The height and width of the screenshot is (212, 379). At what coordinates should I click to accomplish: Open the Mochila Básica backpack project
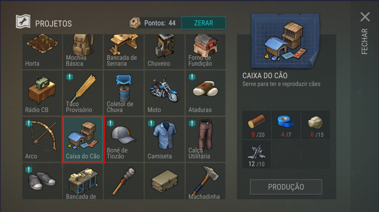click(83, 52)
